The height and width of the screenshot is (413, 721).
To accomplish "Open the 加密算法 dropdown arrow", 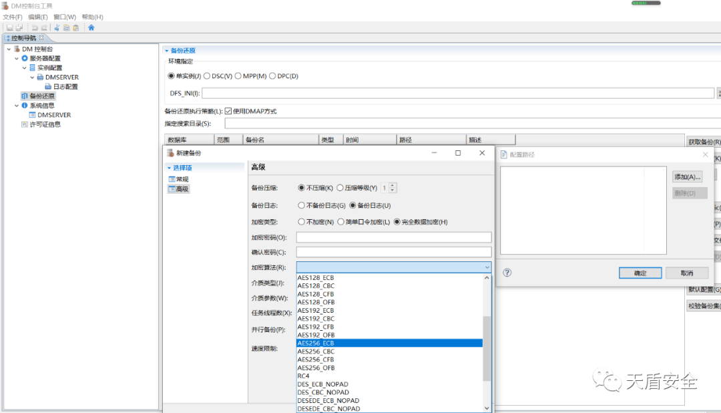I will [487, 267].
